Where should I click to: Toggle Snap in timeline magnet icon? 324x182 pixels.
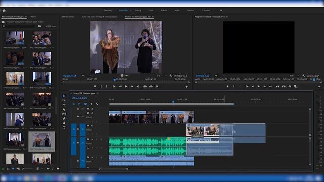[x=79, y=104]
